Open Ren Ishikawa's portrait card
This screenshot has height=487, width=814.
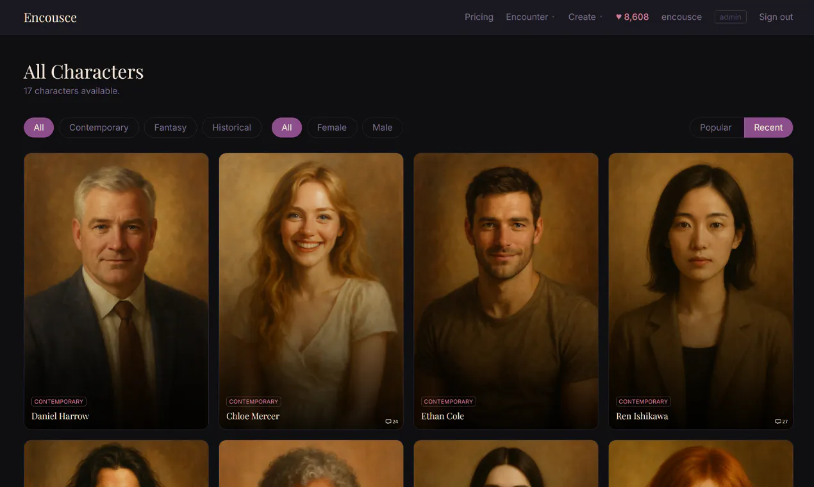[x=701, y=291]
